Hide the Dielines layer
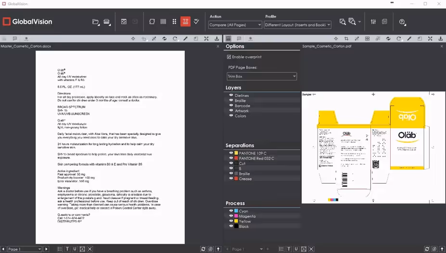Viewport: 446px width, 253px height. click(231, 95)
